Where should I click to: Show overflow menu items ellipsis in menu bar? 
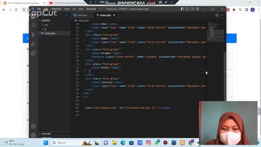tap(101, 9)
